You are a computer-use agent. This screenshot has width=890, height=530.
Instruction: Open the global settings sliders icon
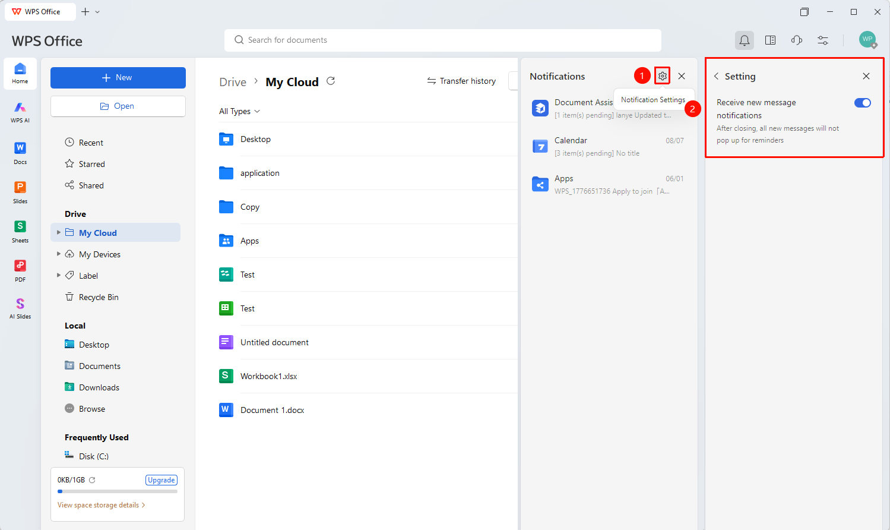pyautogui.click(x=823, y=40)
